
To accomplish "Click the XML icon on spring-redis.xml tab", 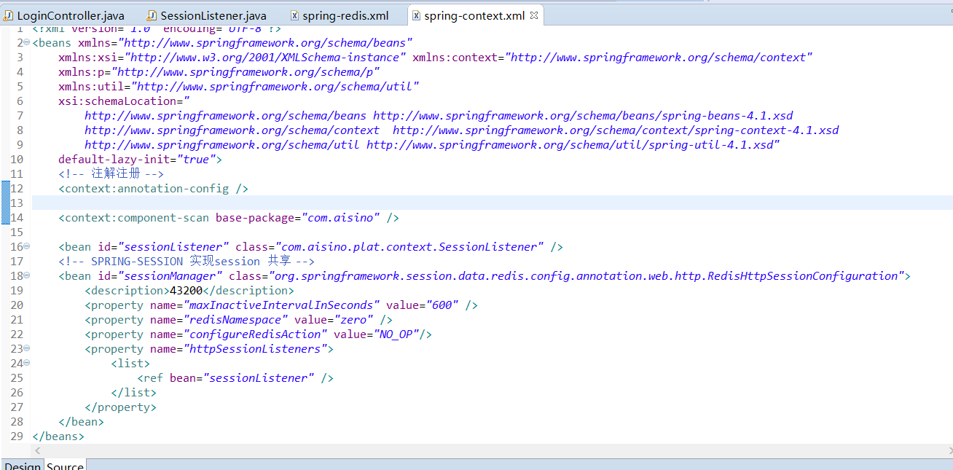I will (295, 14).
